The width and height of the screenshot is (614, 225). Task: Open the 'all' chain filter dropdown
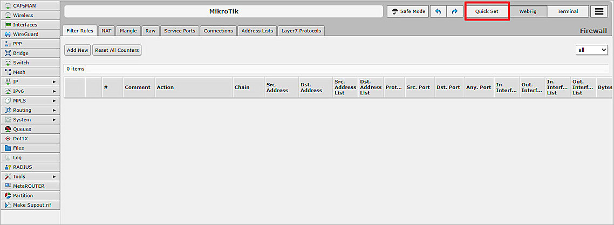592,50
